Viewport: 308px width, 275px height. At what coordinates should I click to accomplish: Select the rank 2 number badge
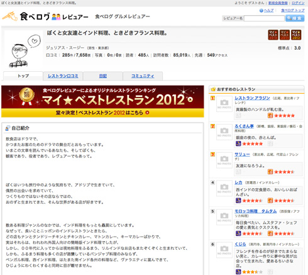212,126
